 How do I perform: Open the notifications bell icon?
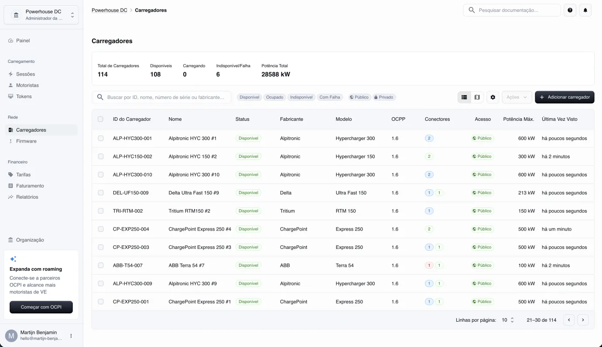coord(585,10)
